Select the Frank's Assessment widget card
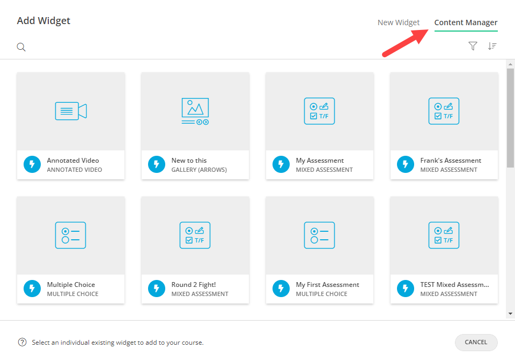Image resolution: width=515 pixels, height=364 pixels. [444, 126]
